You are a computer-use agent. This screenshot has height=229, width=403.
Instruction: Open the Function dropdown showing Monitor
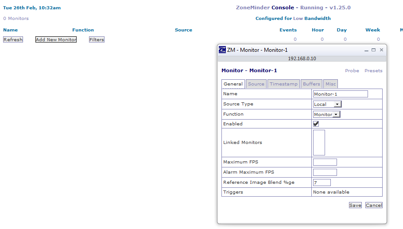click(x=326, y=114)
